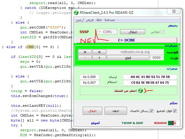Open the مساعدة menu

pos(109,20)
